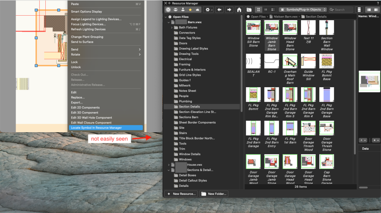
Task: Expand the House.vwx file tree
Action: point(168,165)
